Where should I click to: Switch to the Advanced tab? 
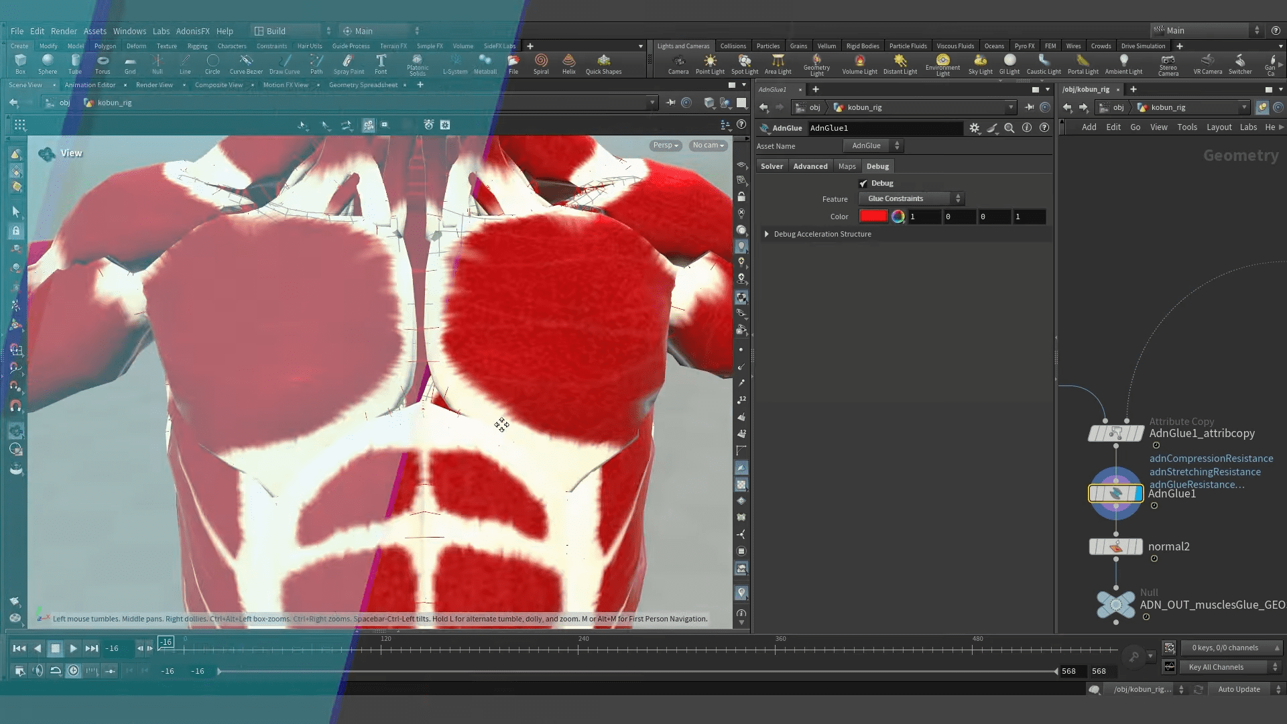pos(810,166)
